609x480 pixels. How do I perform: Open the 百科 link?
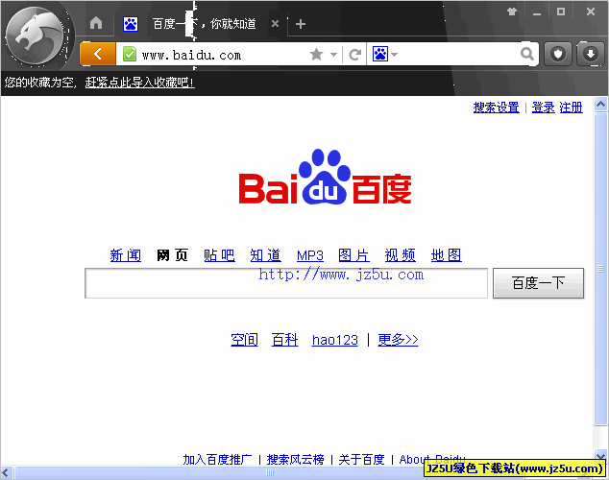point(284,340)
